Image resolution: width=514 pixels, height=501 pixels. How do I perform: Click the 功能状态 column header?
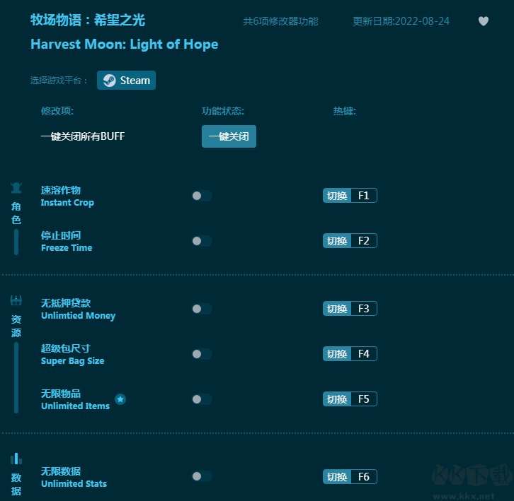223,111
